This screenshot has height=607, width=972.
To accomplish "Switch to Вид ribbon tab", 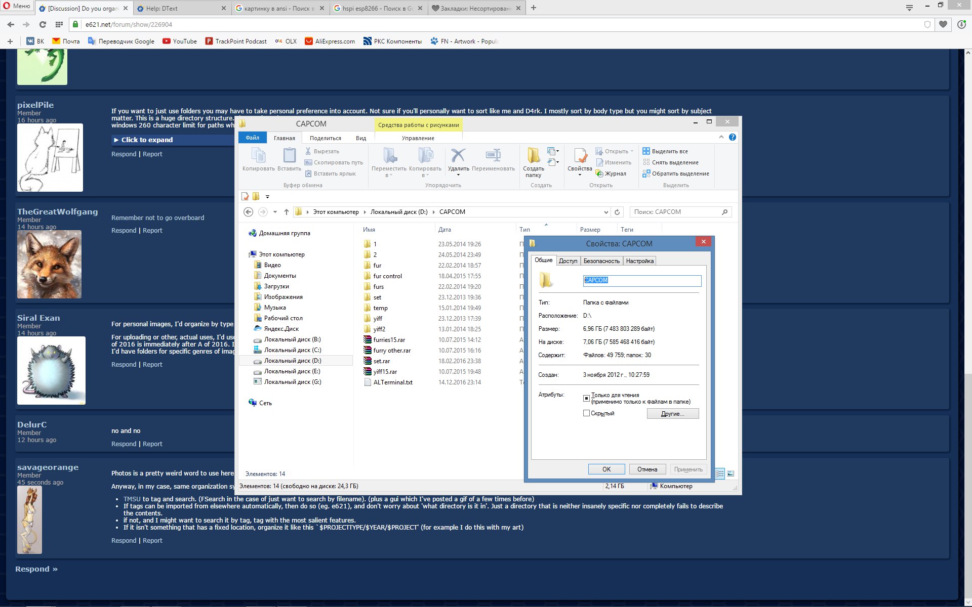I will pos(360,138).
